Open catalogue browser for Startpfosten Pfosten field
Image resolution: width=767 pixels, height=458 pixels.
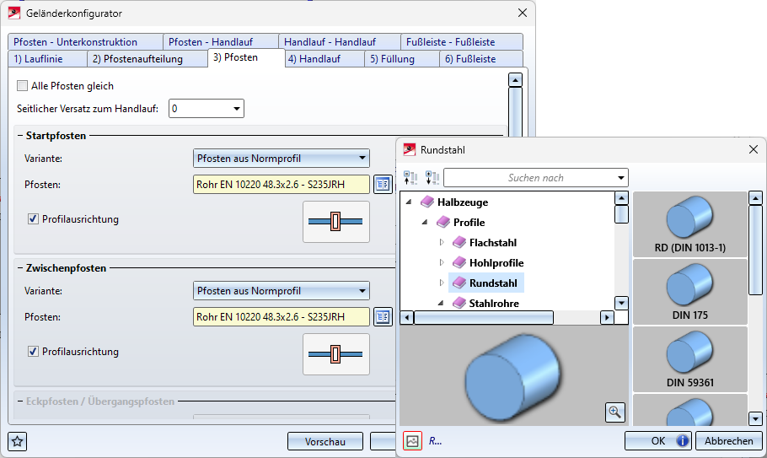click(x=383, y=185)
